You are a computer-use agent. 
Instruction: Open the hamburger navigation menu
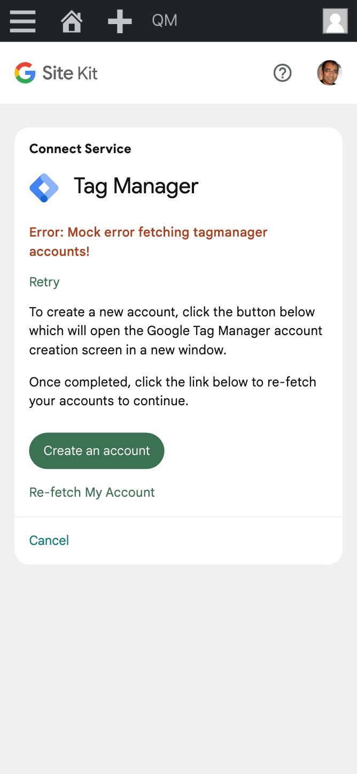click(x=22, y=21)
